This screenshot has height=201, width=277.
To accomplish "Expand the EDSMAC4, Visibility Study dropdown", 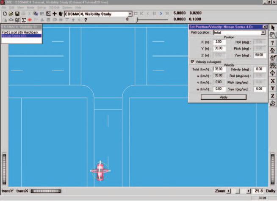I will [130, 14].
